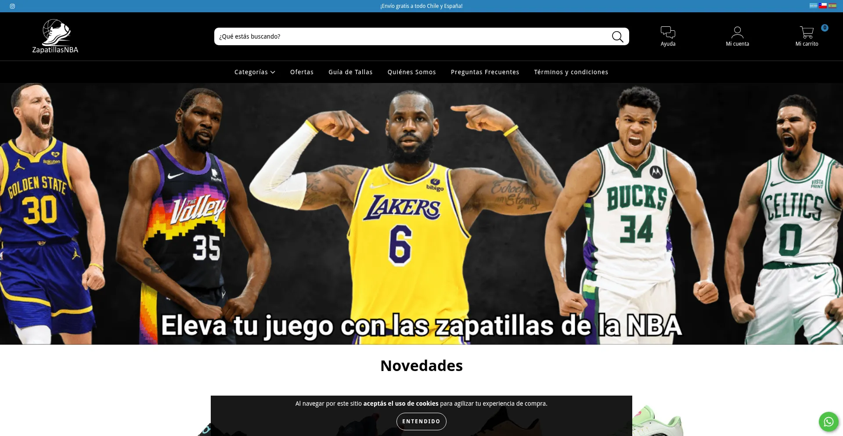This screenshot has width=843, height=436.
Task: Click the NBA players hero banner
Action: (421, 214)
